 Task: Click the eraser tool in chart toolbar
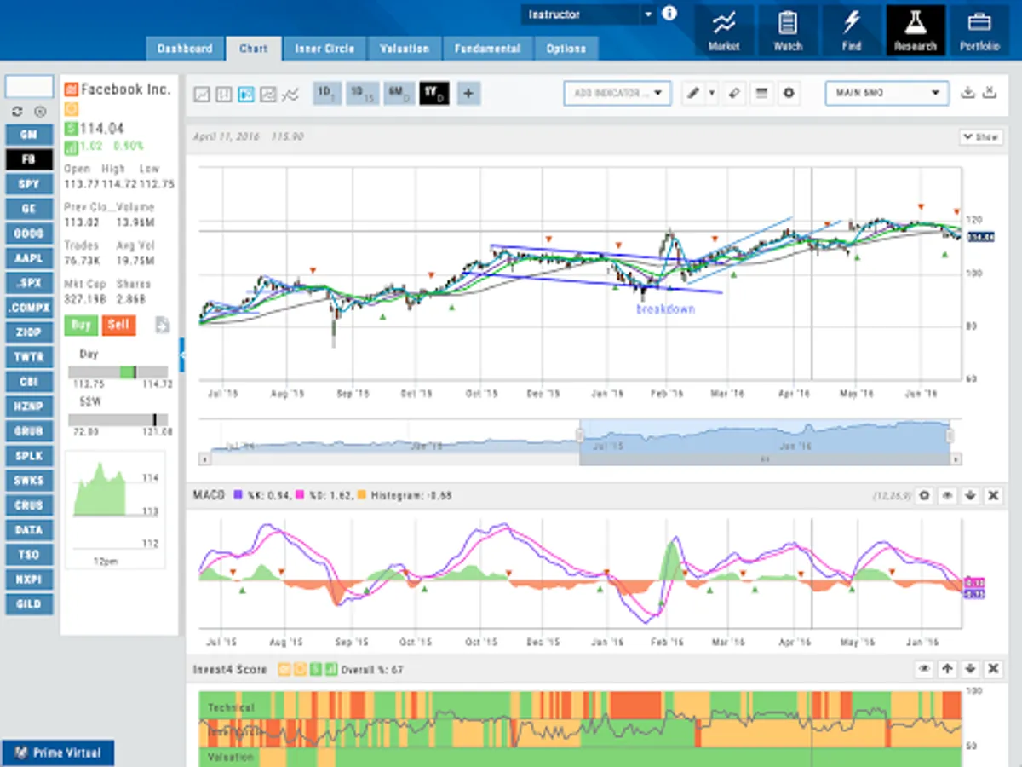click(x=734, y=94)
